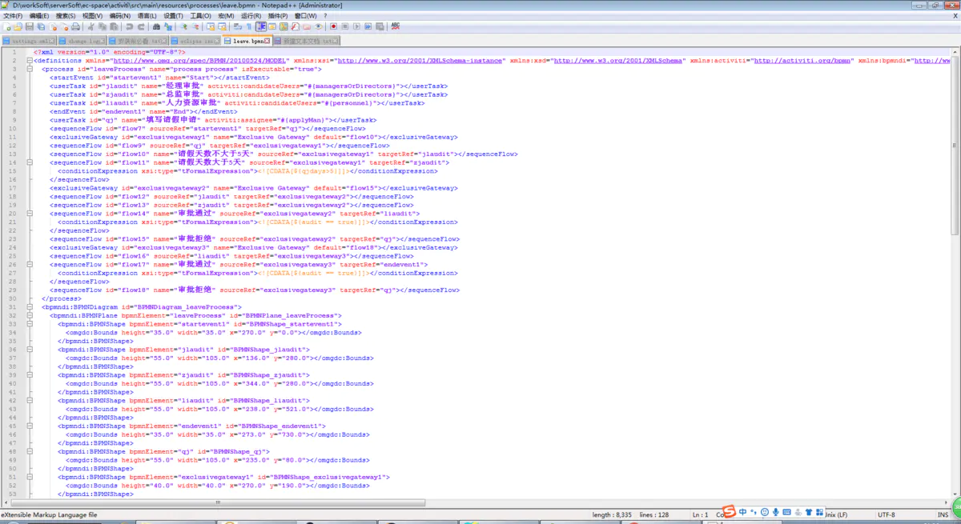Toggle indent guide display icon

click(261, 26)
